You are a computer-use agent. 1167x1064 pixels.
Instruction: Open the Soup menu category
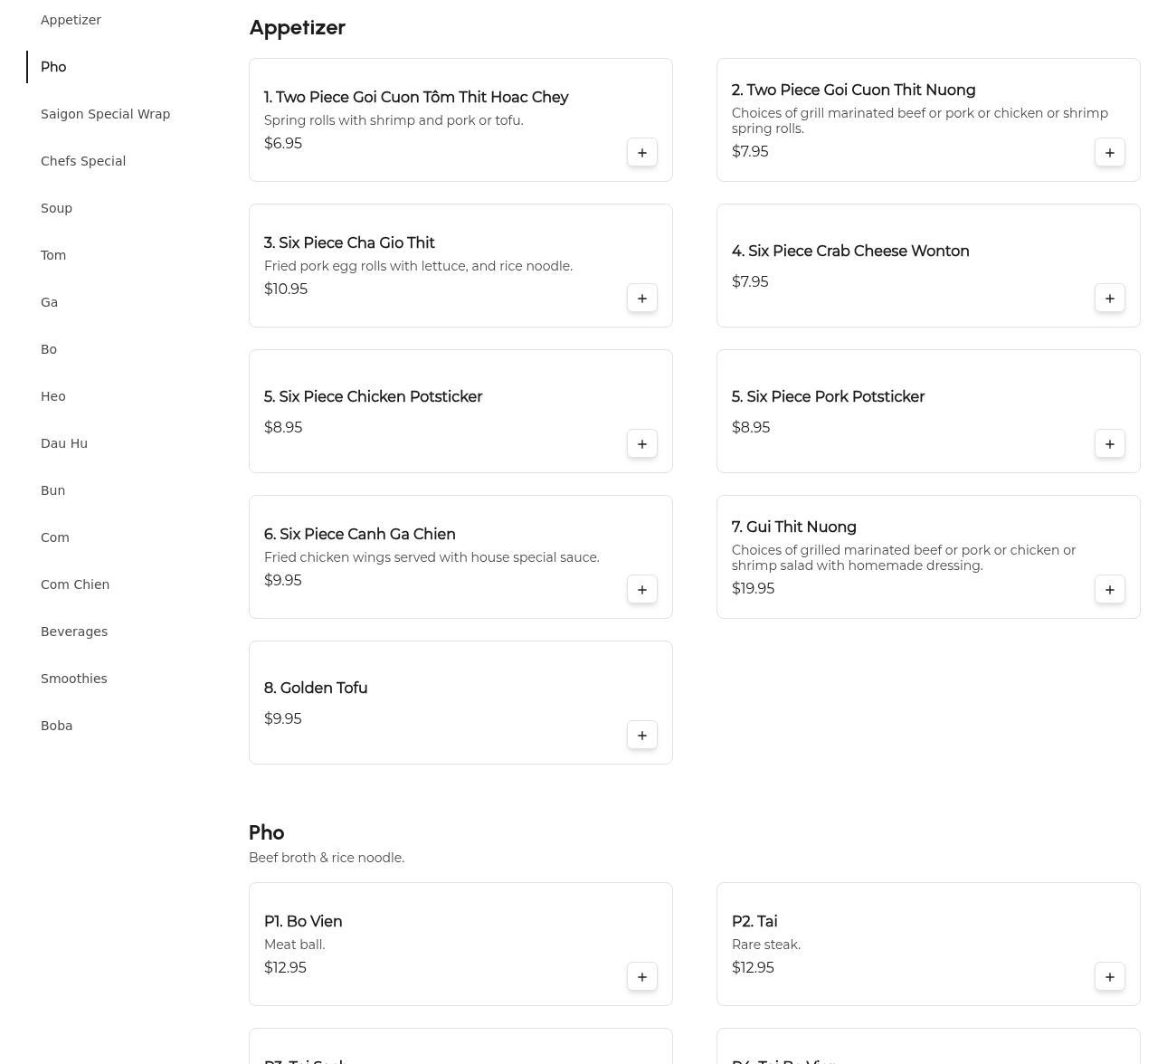pos(56,208)
